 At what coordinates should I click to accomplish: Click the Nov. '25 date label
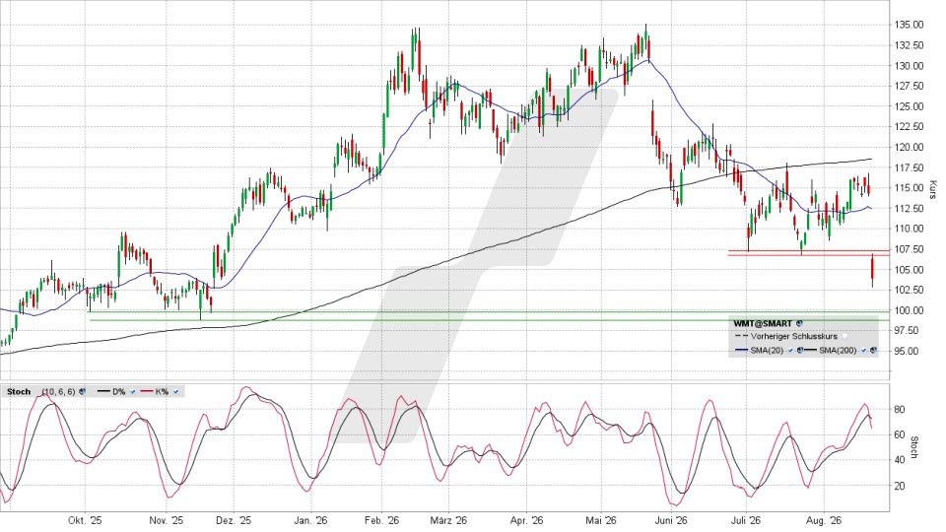(167, 520)
